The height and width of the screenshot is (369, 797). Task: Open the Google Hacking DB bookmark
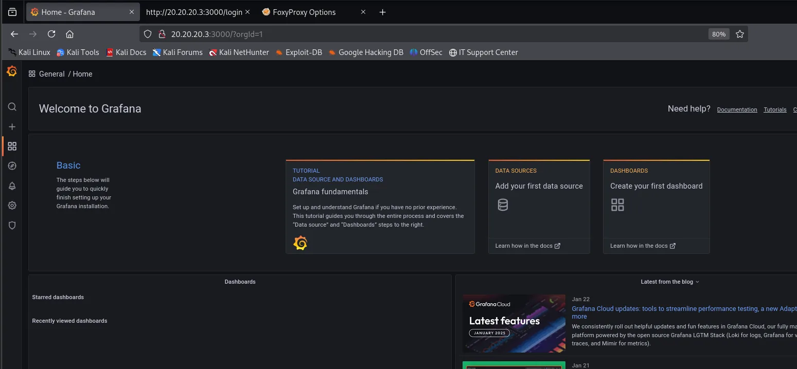(x=366, y=52)
